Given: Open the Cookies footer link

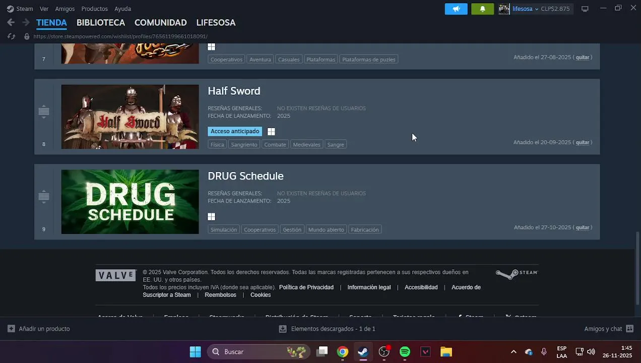Looking at the screenshot, I should click(261, 295).
